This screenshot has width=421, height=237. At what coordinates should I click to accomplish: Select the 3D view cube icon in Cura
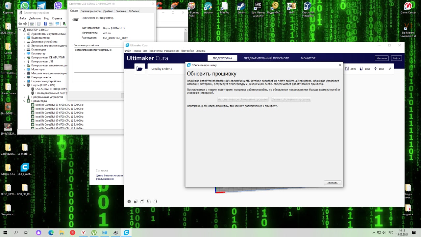pos(129,201)
